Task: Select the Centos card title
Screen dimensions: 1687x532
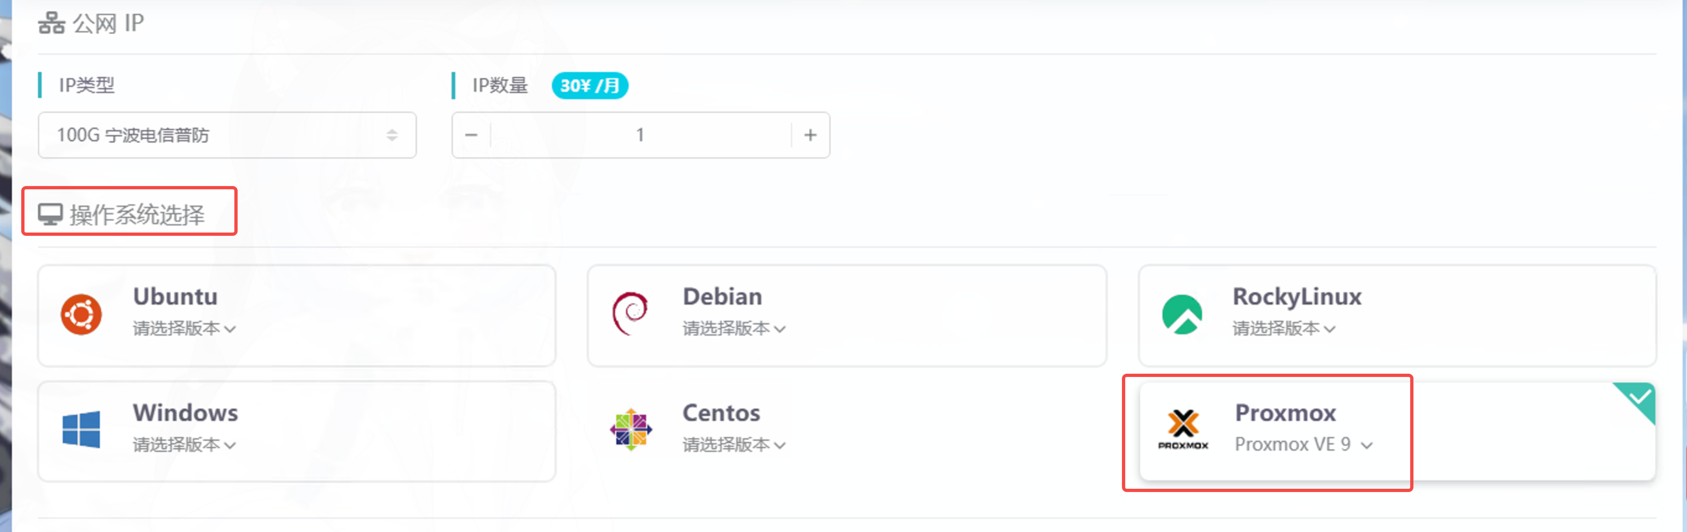Action: coord(721,413)
